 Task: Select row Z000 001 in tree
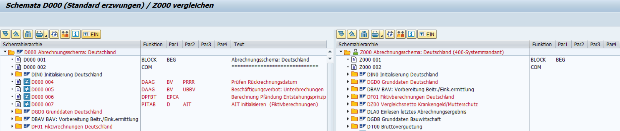click(370, 60)
